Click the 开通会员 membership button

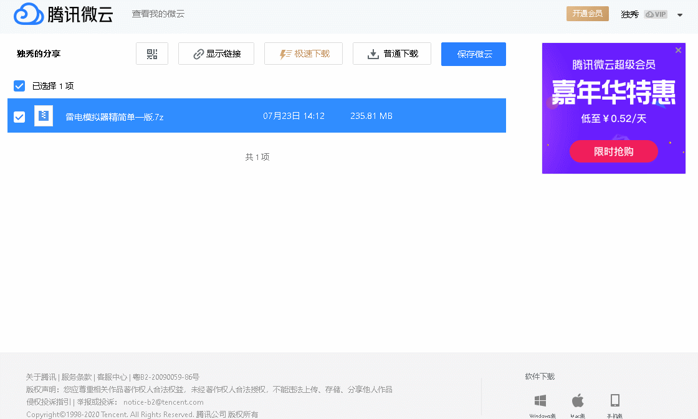click(588, 14)
